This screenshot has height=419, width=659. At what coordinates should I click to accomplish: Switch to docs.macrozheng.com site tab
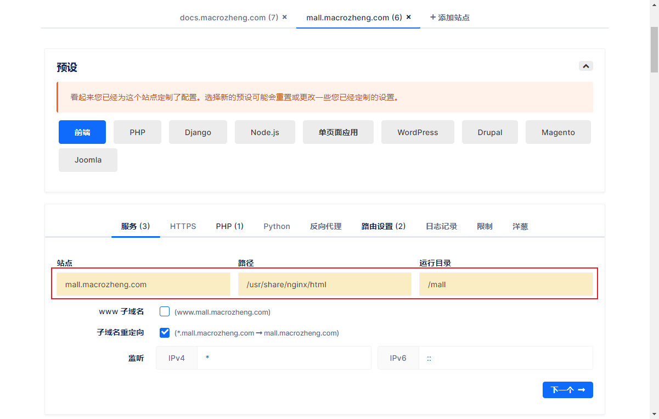[x=229, y=18]
